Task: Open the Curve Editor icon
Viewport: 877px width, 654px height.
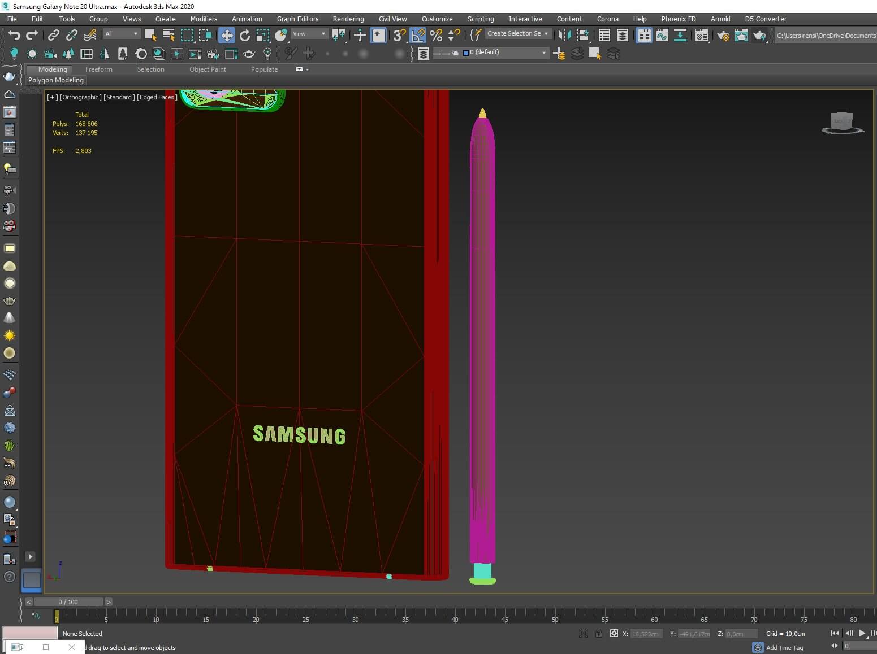Action: [x=662, y=36]
